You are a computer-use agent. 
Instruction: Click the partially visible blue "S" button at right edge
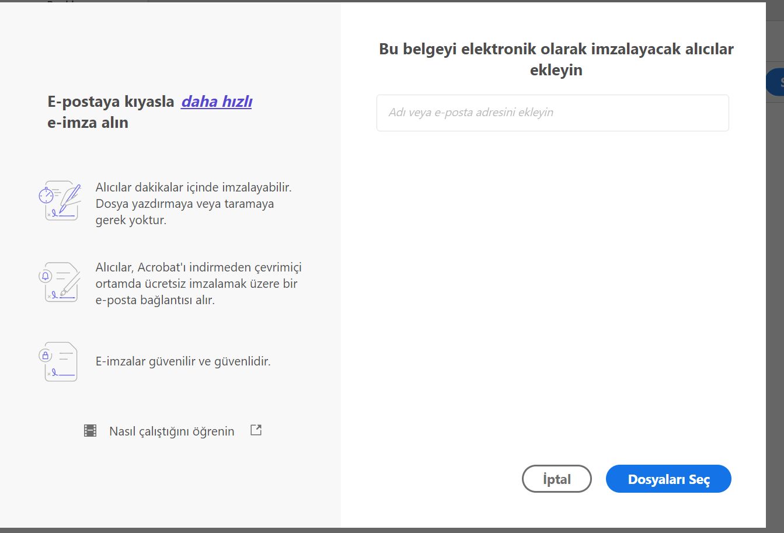[x=779, y=82]
